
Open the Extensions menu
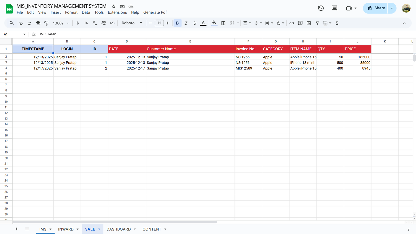coord(117,12)
